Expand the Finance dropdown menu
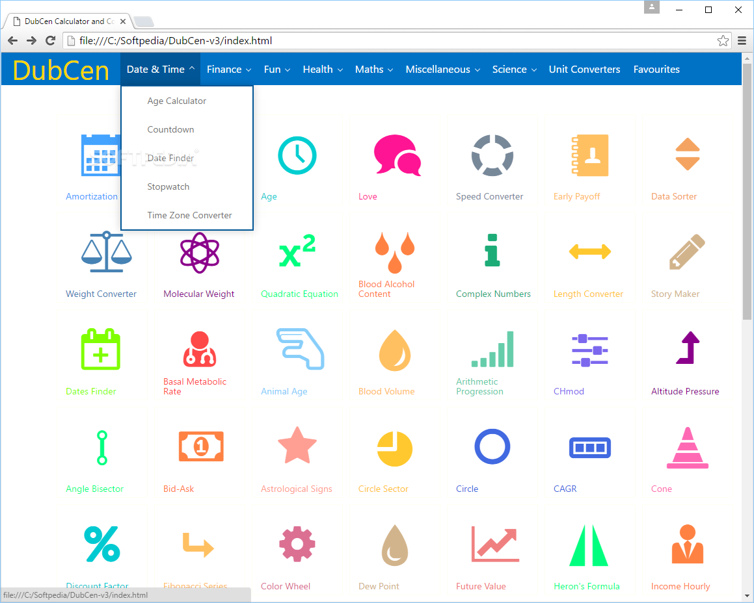The width and height of the screenshot is (754, 603). tap(229, 69)
